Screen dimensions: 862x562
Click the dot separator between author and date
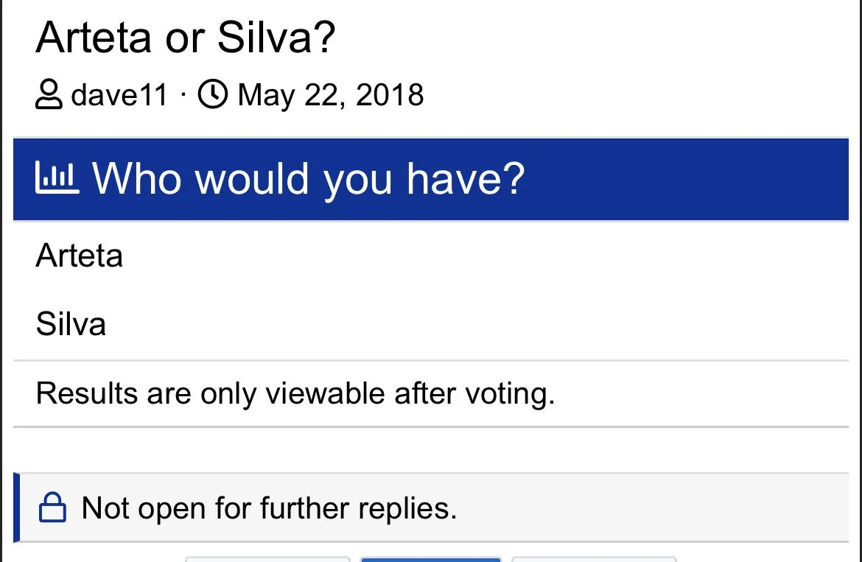tap(183, 96)
